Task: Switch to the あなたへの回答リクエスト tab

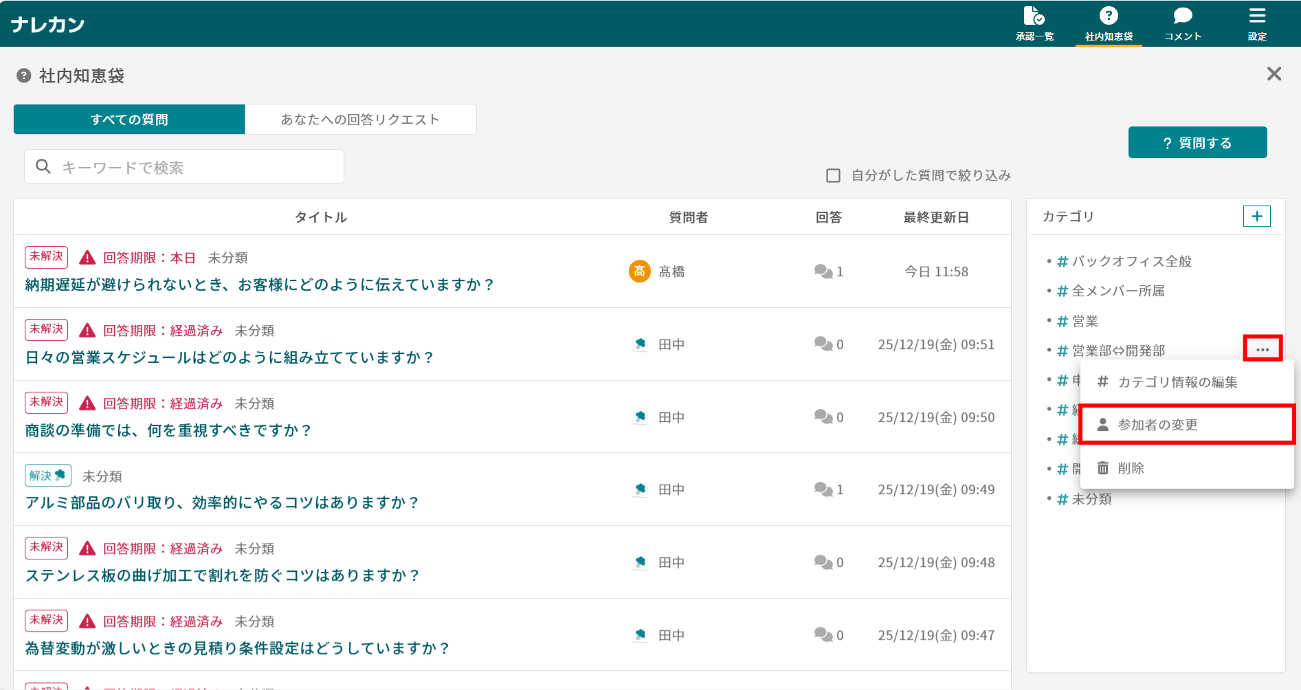Action: pos(360,118)
